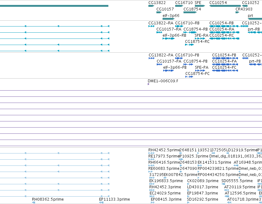Select the SPE gene feature
The width and height of the screenshot is (262, 204).
200,6
